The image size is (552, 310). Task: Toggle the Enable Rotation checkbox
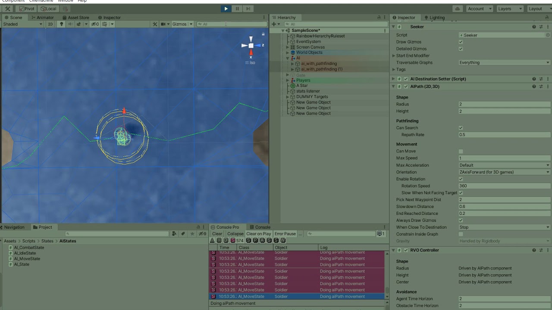(461, 179)
